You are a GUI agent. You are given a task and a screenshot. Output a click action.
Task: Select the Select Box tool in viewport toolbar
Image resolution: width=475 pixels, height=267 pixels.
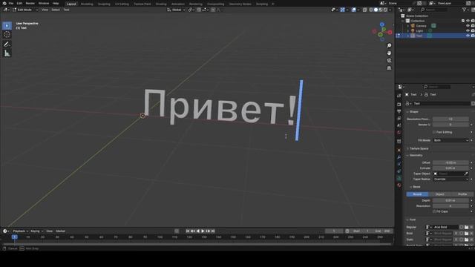(x=7, y=26)
